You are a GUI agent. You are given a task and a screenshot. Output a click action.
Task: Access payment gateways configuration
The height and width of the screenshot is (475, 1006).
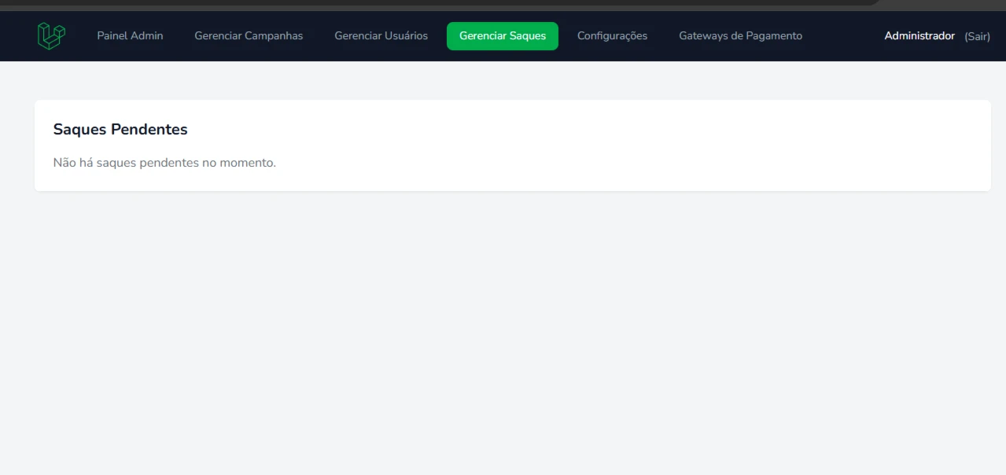740,35
